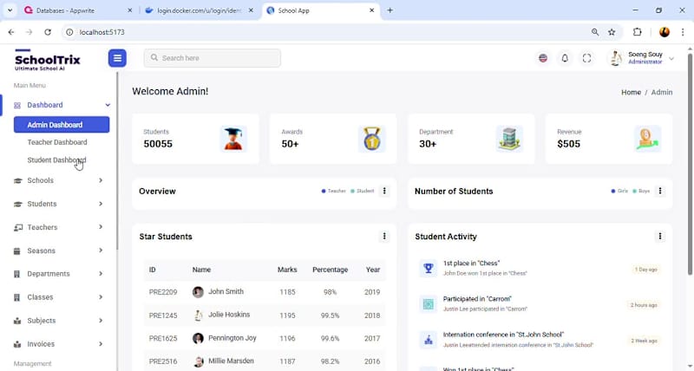Viewport: 694px width, 371px height.
Task: Click the St.John School conference activity icon
Action: [428, 340]
